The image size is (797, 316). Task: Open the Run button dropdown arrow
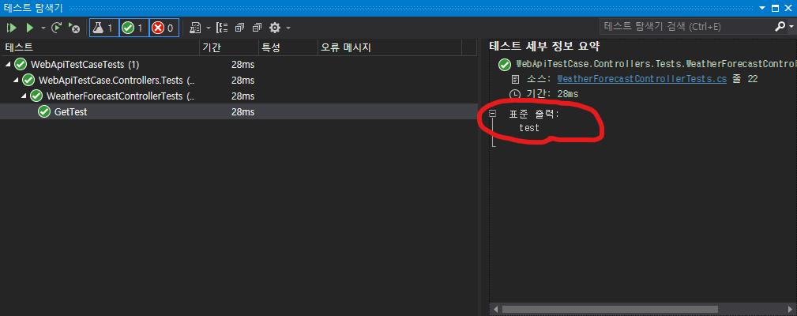[43, 28]
